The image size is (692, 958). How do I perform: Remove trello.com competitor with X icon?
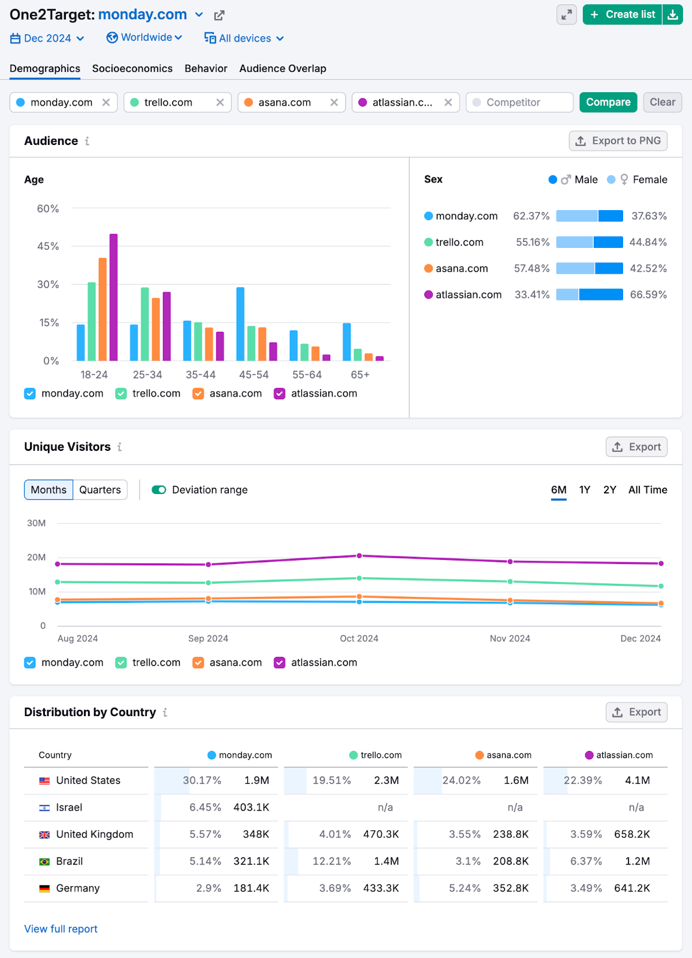[220, 102]
